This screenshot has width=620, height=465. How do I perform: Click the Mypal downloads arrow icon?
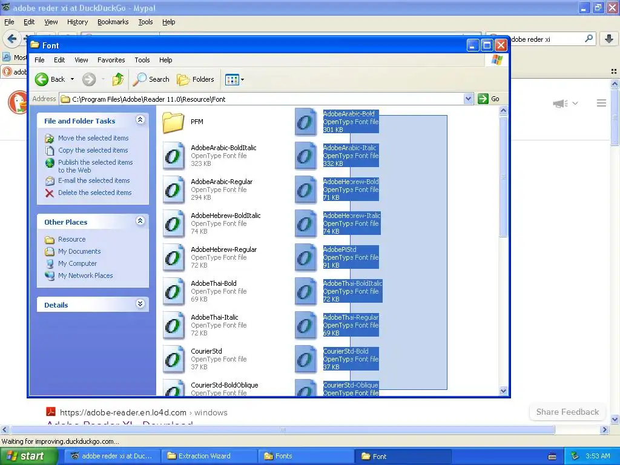[x=609, y=39]
